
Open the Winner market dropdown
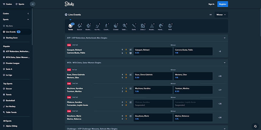coord(221,15)
